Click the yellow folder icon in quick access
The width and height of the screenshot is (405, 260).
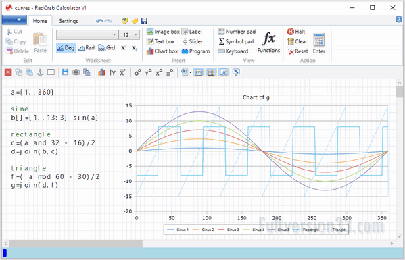[135, 21]
